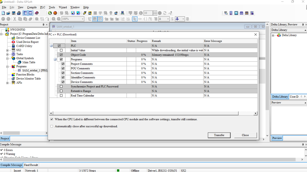The height and width of the screenshot is (172, 307).
Task: Click the Compile Message horizontal scrollbar
Action: 149,159
